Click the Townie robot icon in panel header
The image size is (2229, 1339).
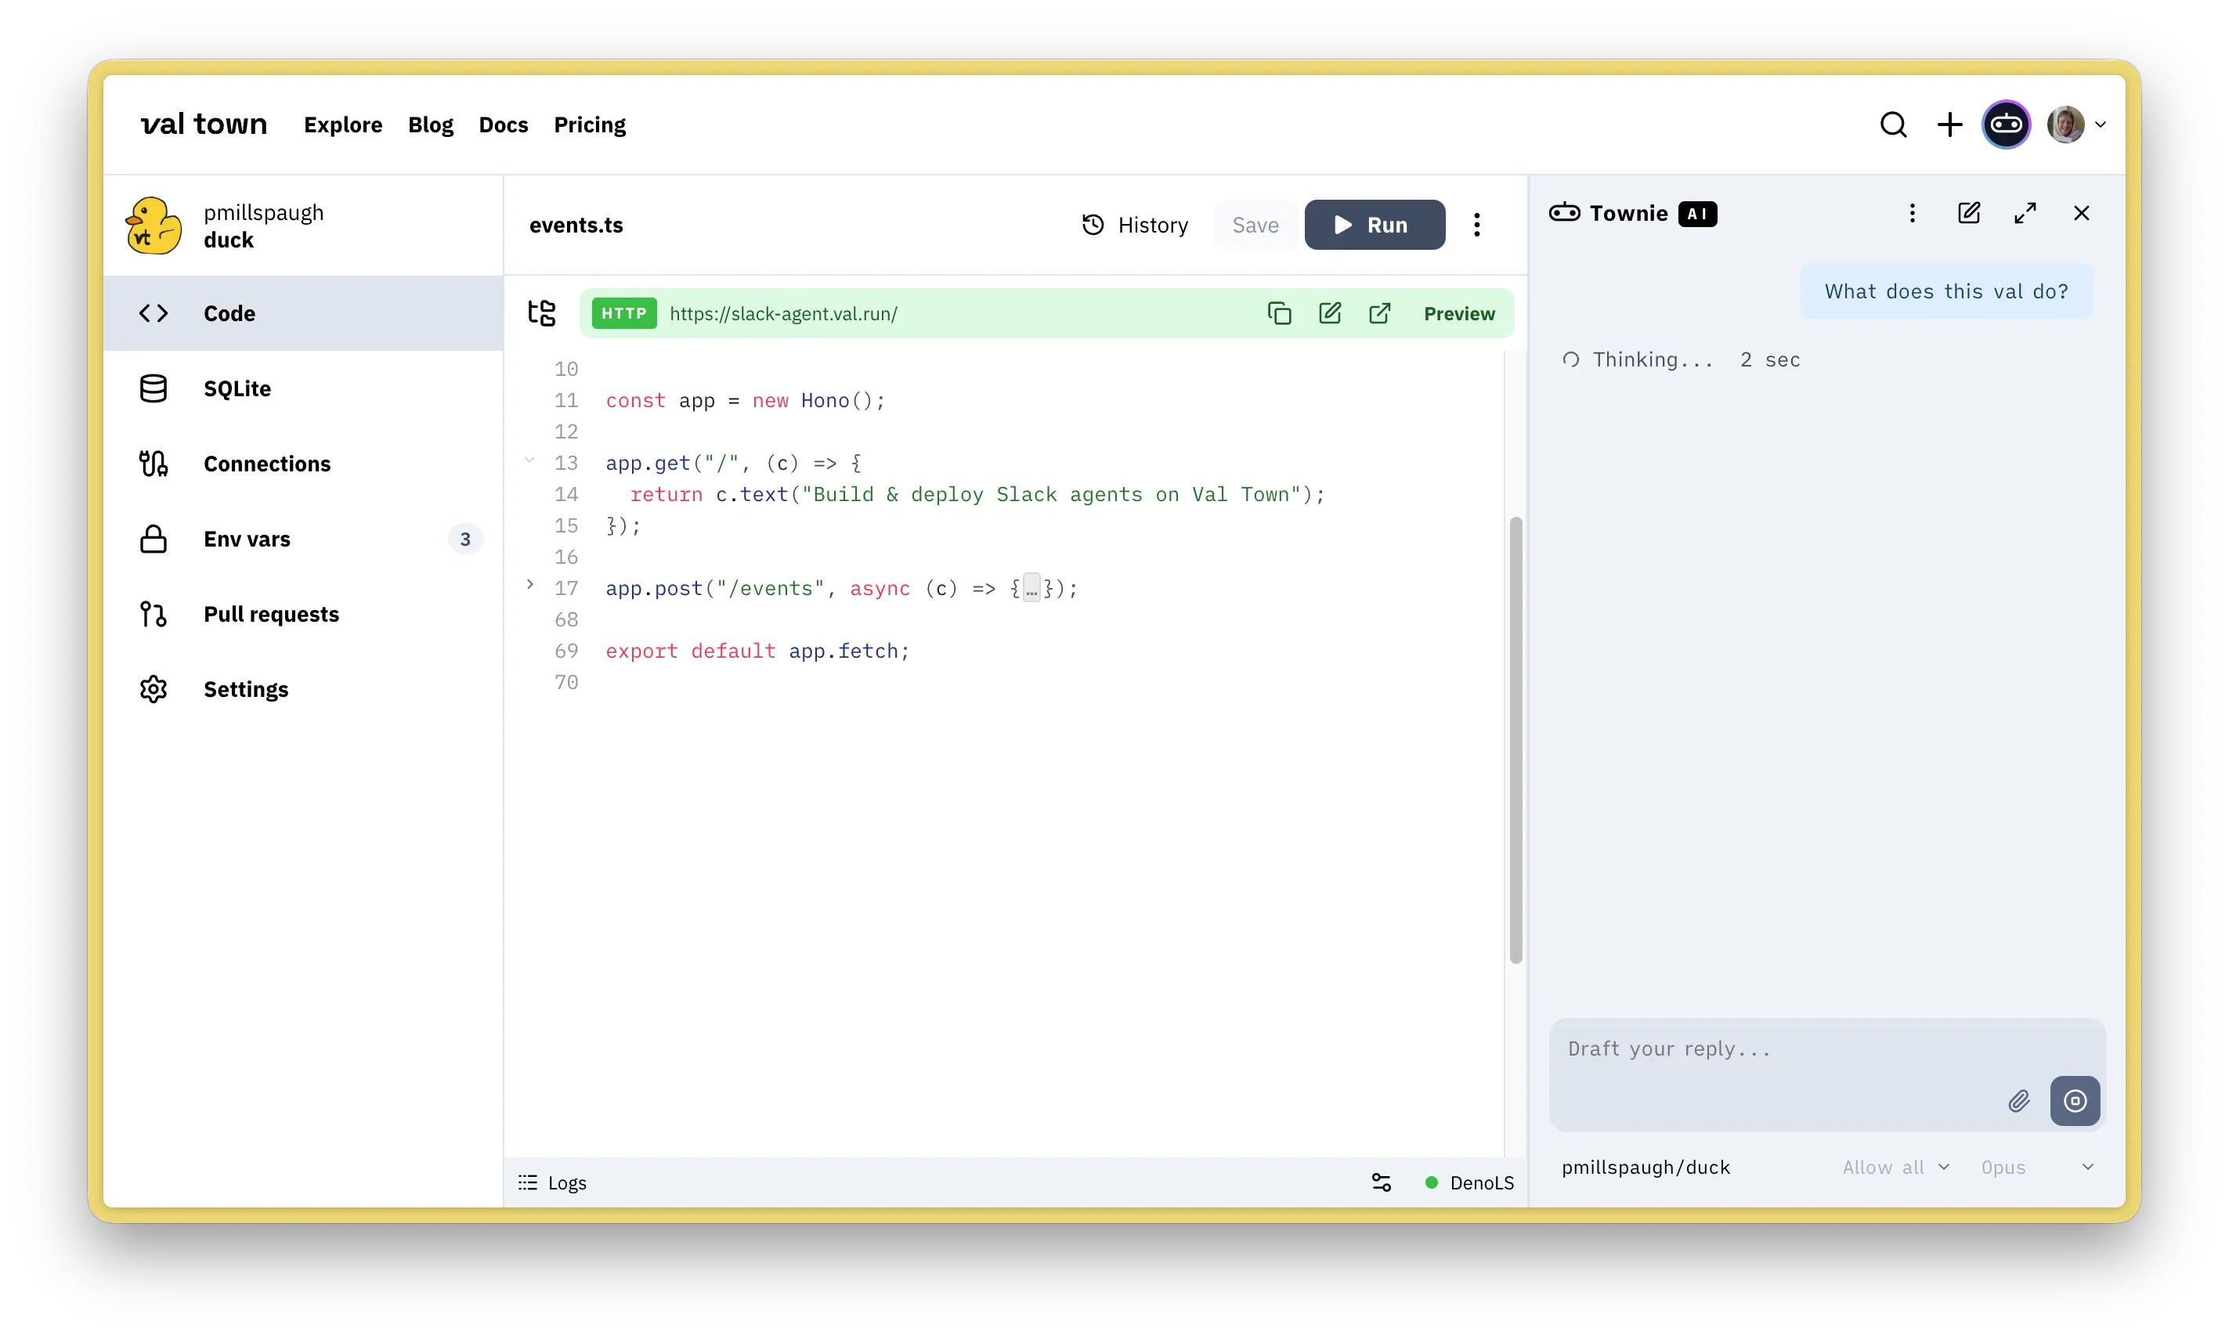tap(1565, 213)
